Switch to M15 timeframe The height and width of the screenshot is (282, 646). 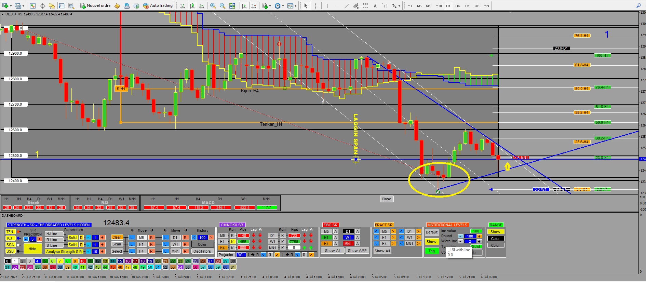click(429, 6)
